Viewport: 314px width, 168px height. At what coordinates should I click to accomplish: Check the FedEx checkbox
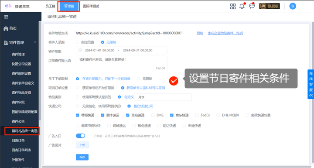(197, 115)
